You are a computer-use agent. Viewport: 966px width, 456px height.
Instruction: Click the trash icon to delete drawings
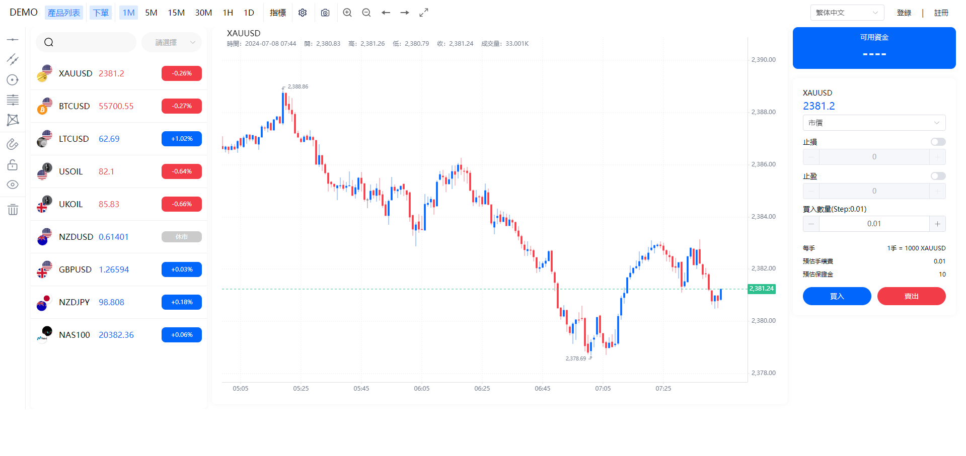click(13, 210)
